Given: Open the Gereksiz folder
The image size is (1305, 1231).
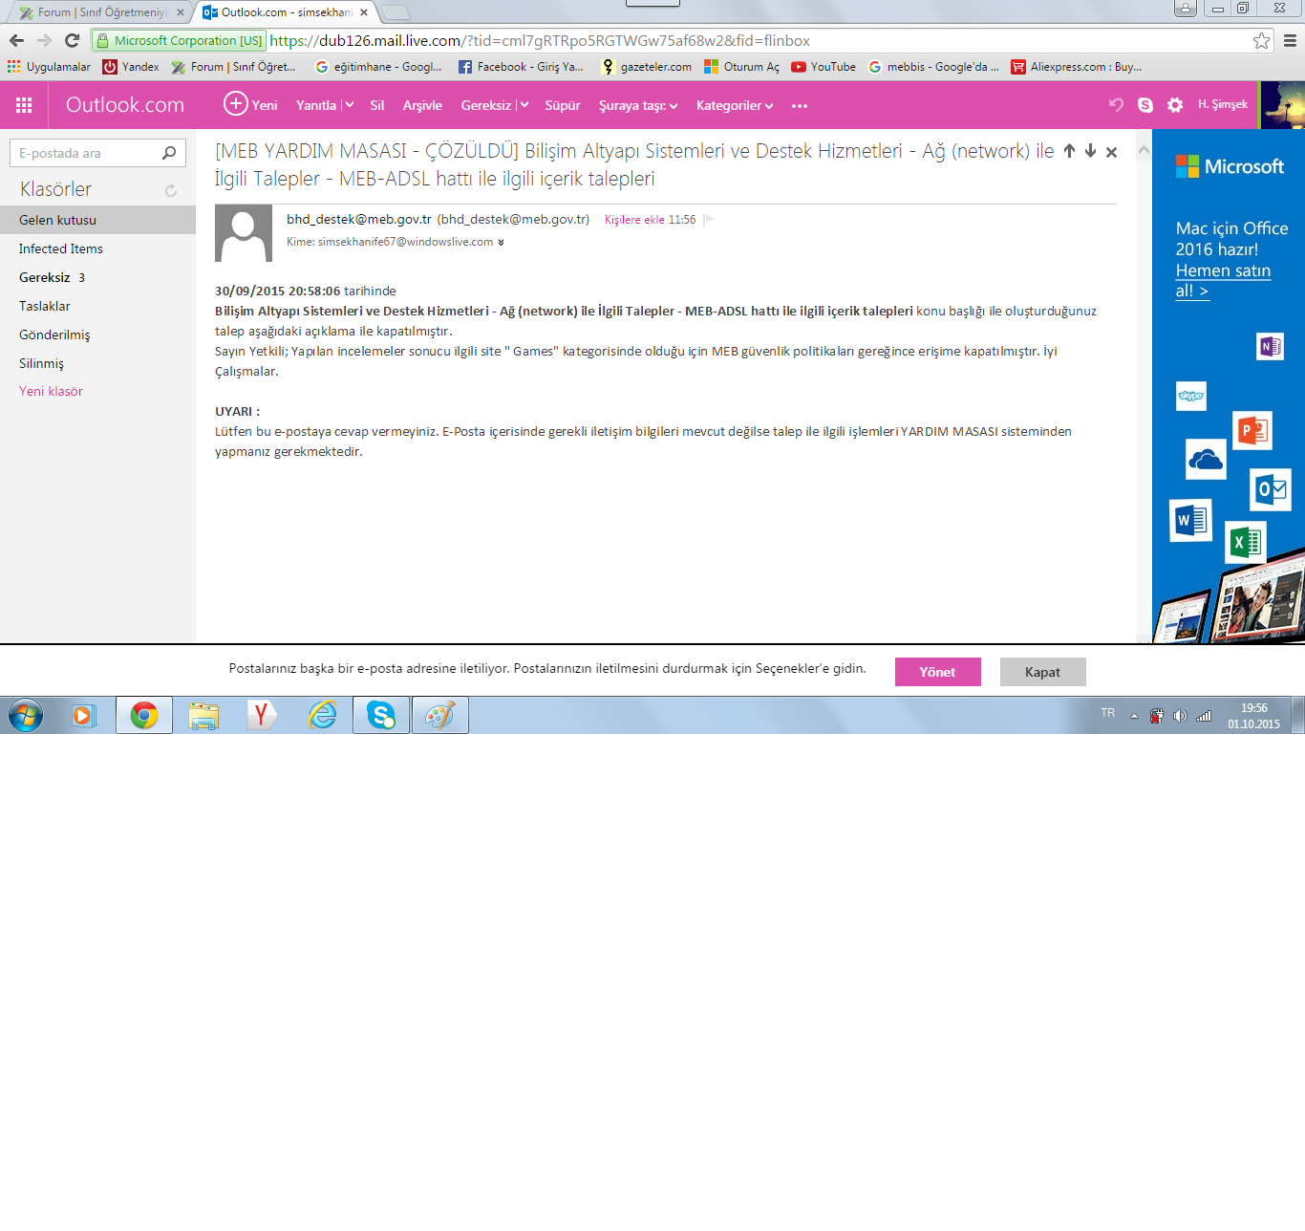Looking at the screenshot, I should (45, 277).
